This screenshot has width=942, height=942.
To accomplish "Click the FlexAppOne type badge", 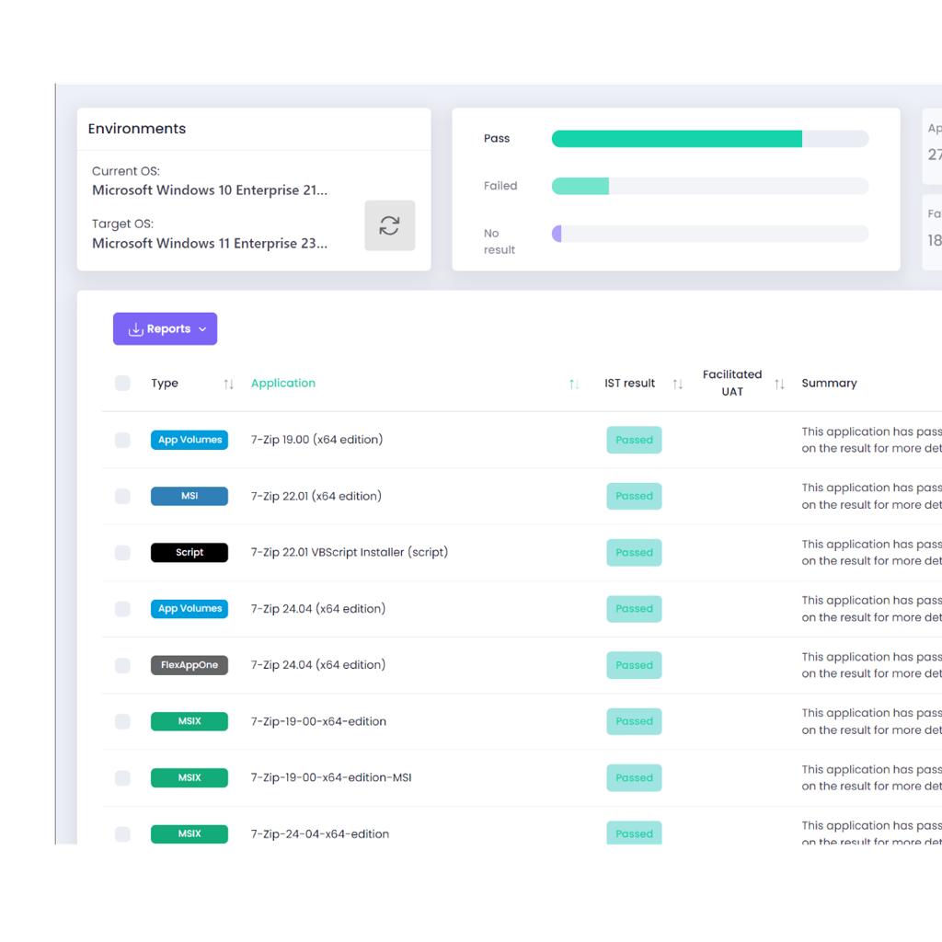I will [x=190, y=665].
